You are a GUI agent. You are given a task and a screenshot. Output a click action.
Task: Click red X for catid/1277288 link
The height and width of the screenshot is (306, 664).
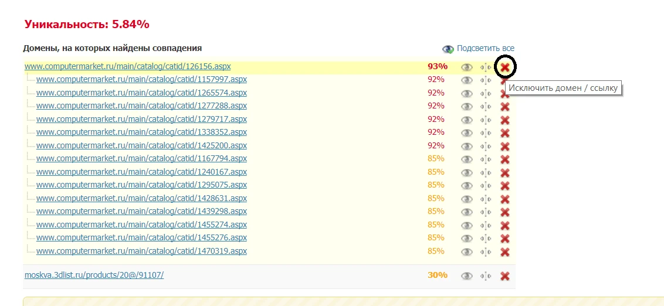504,107
